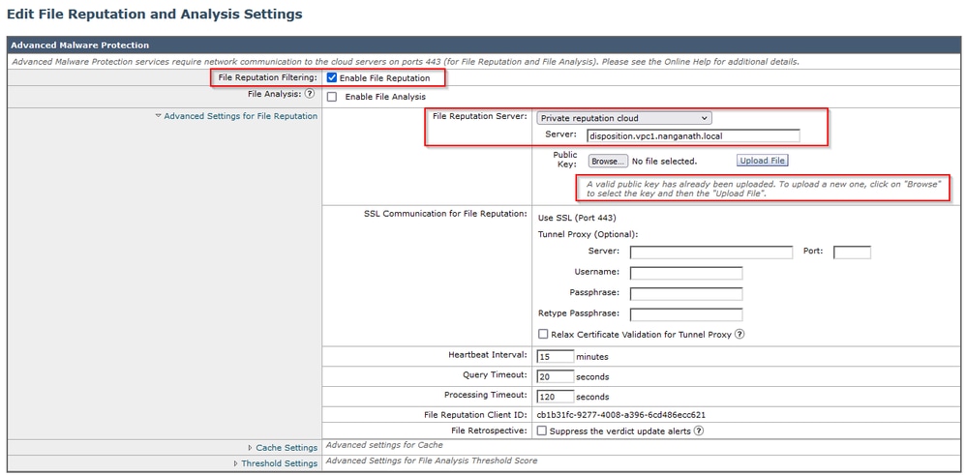Click 'Tunnel Proxy (Optional):' label
The height and width of the screenshot is (475, 966).
coord(588,234)
